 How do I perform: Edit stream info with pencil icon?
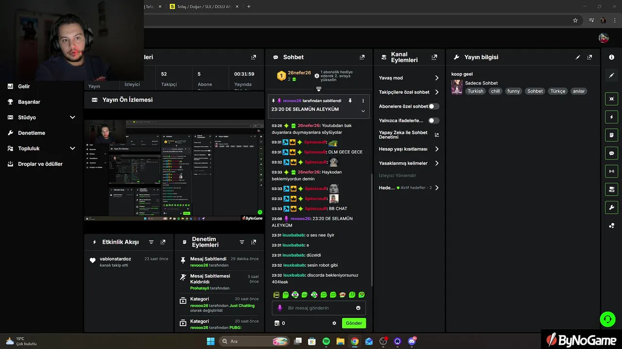click(x=578, y=57)
